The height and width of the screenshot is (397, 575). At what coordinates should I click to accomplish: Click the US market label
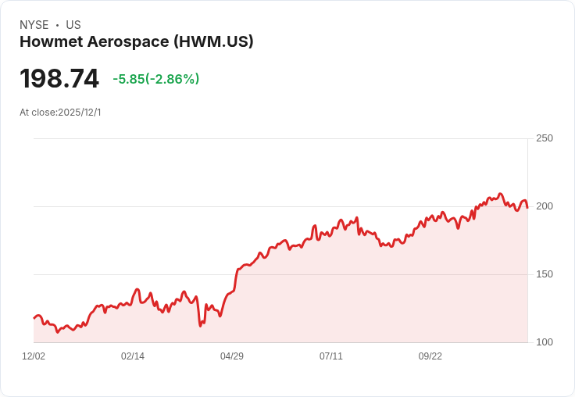(x=73, y=25)
